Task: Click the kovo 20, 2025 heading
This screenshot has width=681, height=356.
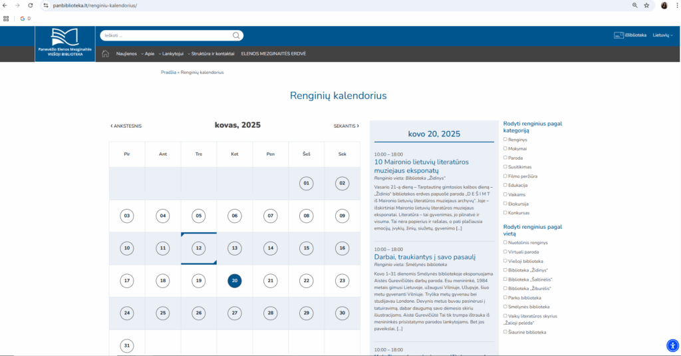Action: coord(434,134)
